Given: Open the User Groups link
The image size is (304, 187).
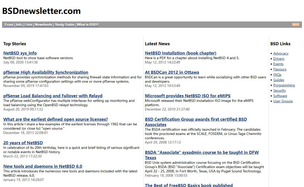Looking at the screenshot, I should 283,101.
